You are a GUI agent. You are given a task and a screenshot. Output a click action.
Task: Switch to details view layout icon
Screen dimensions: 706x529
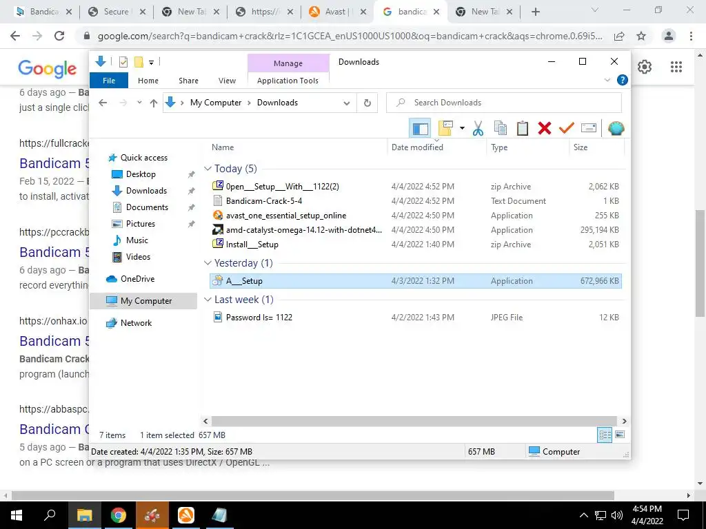pos(605,435)
